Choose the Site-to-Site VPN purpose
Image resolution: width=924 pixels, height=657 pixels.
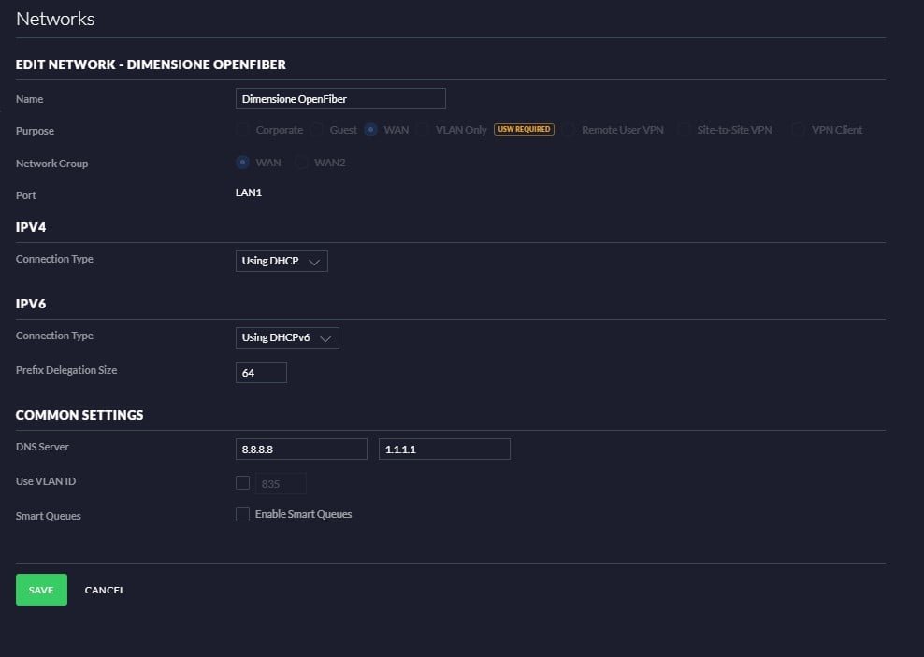click(685, 130)
